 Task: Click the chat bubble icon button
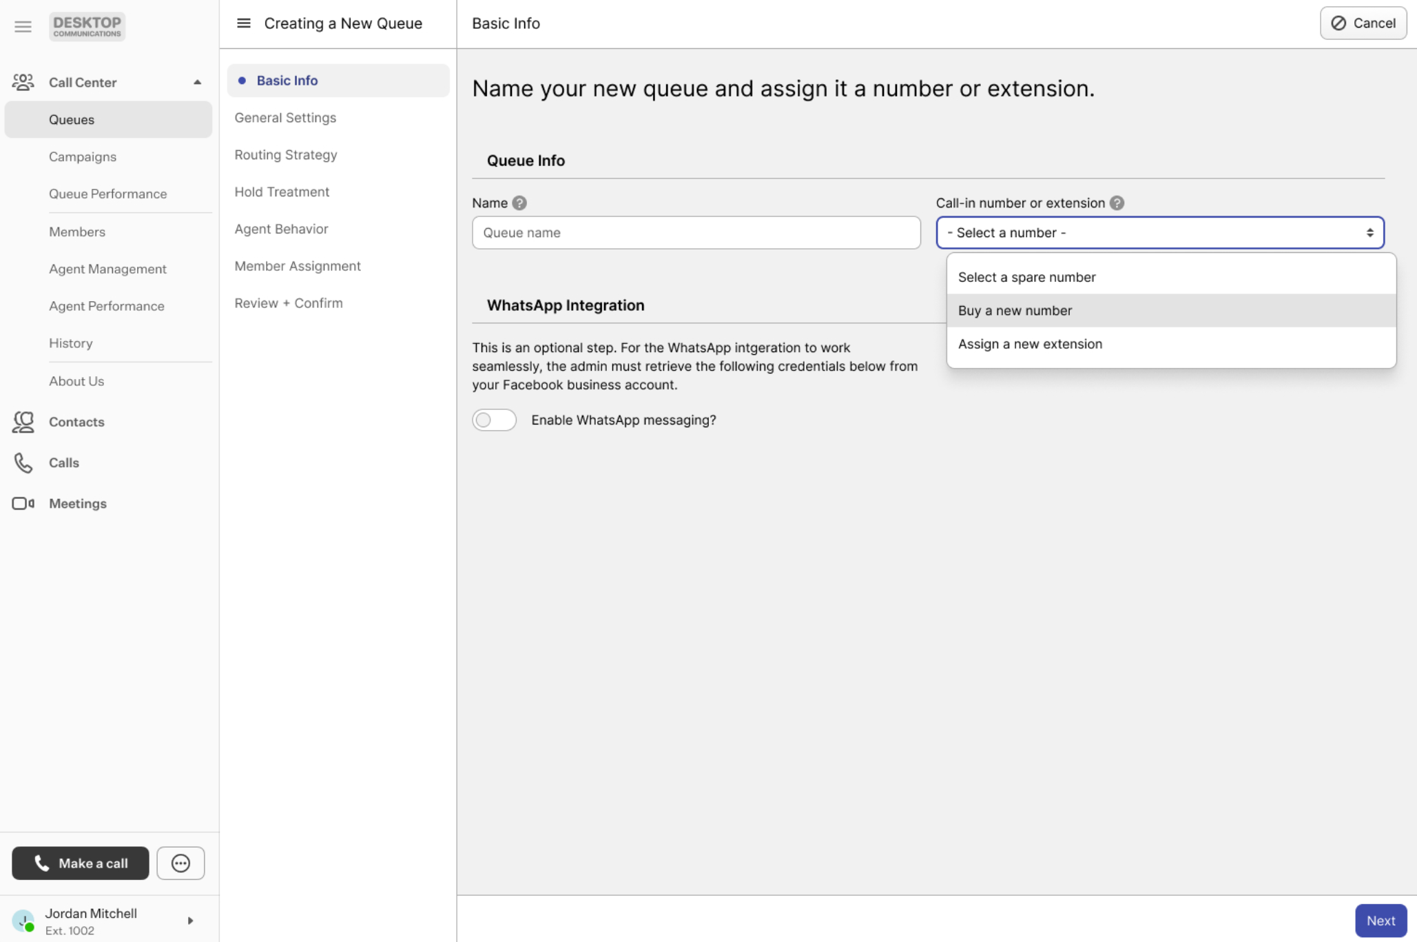tap(180, 863)
